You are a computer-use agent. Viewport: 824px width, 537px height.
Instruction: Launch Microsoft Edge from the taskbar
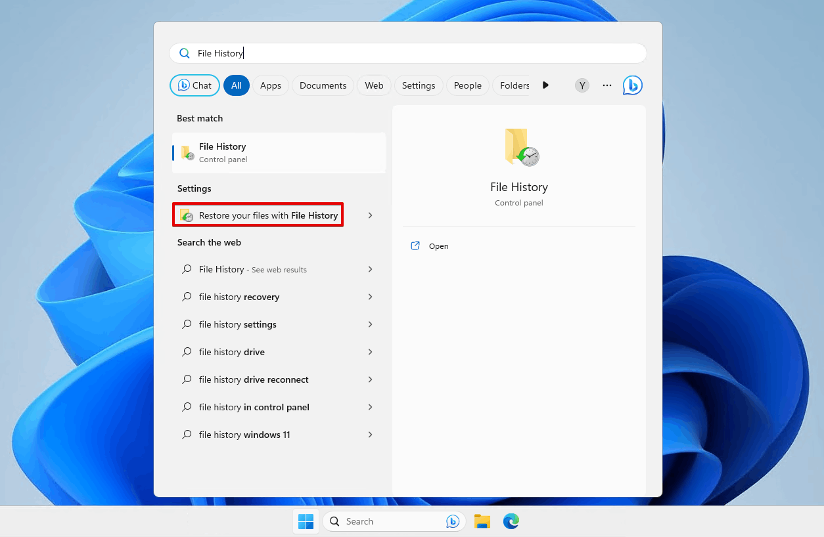coord(511,521)
